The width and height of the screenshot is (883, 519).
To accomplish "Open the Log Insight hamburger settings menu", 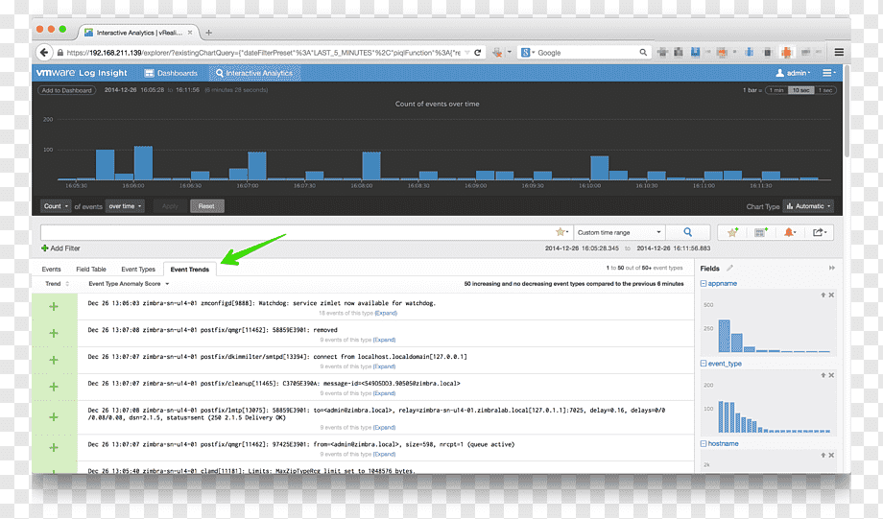I will pyautogui.click(x=828, y=73).
